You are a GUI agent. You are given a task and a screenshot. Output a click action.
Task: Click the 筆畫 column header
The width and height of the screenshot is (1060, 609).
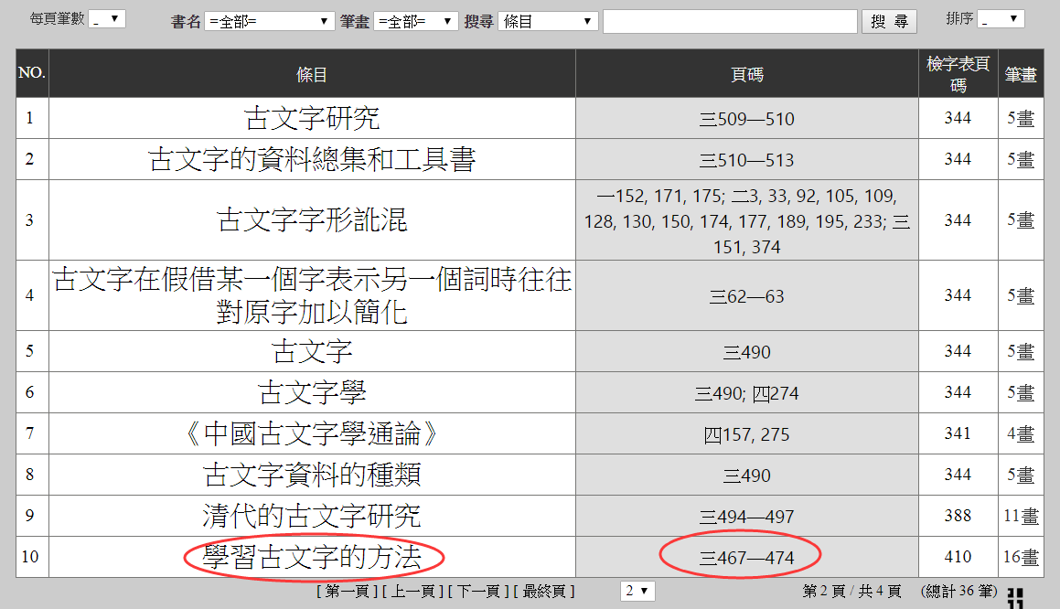click(1020, 74)
